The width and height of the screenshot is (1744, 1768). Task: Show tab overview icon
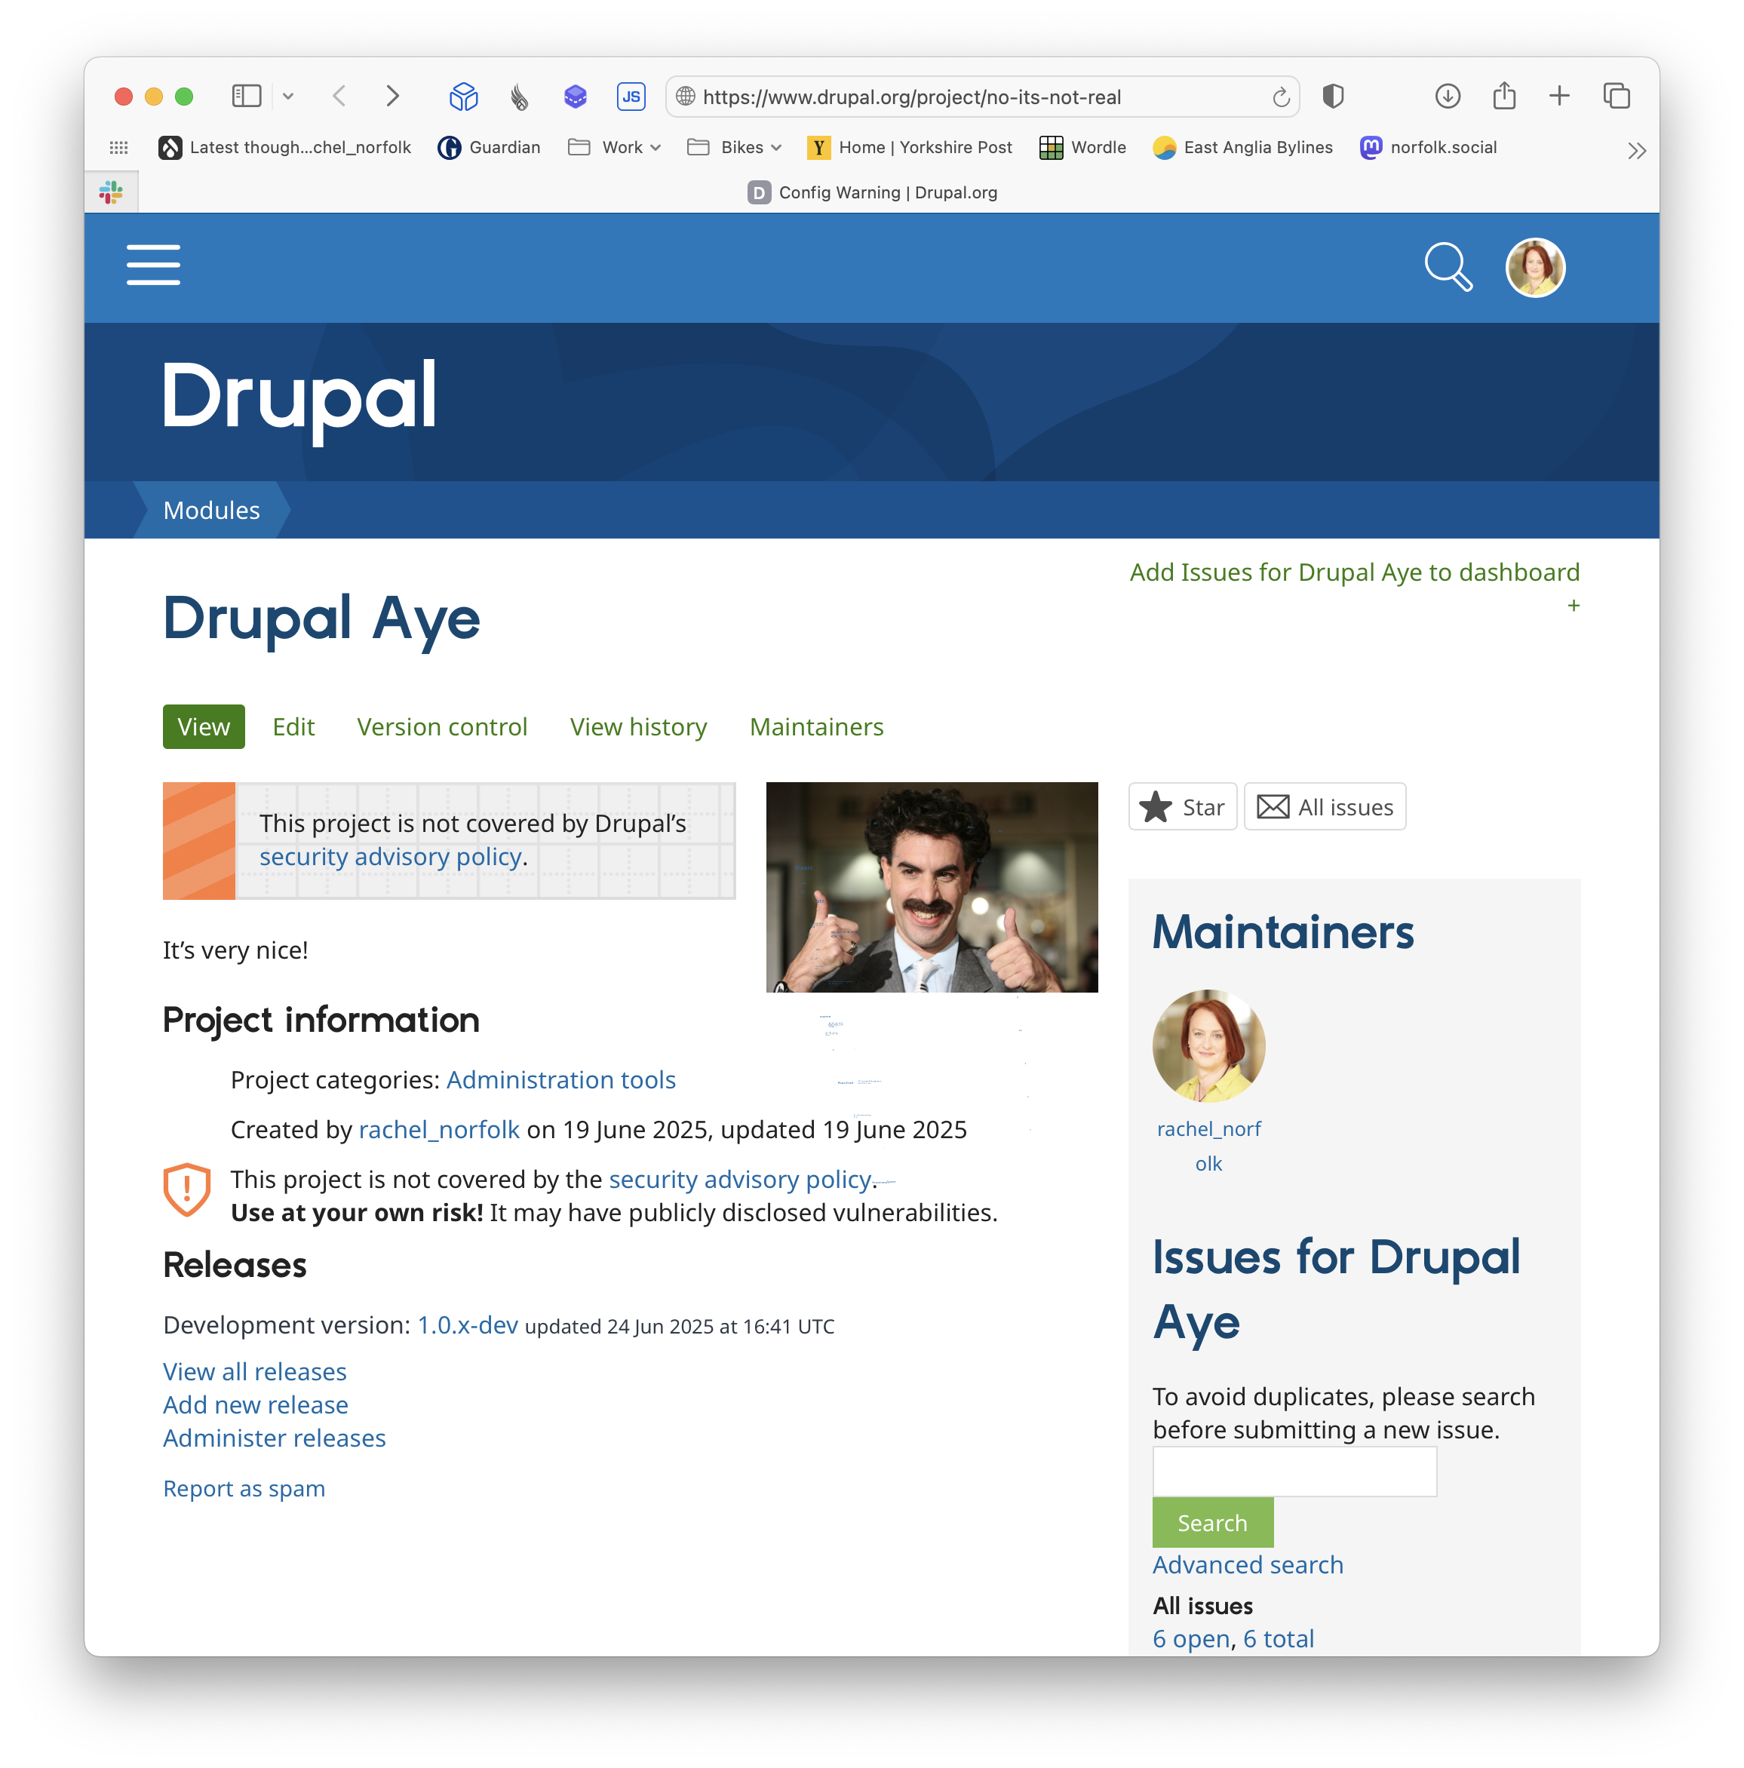[x=1616, y=96]
